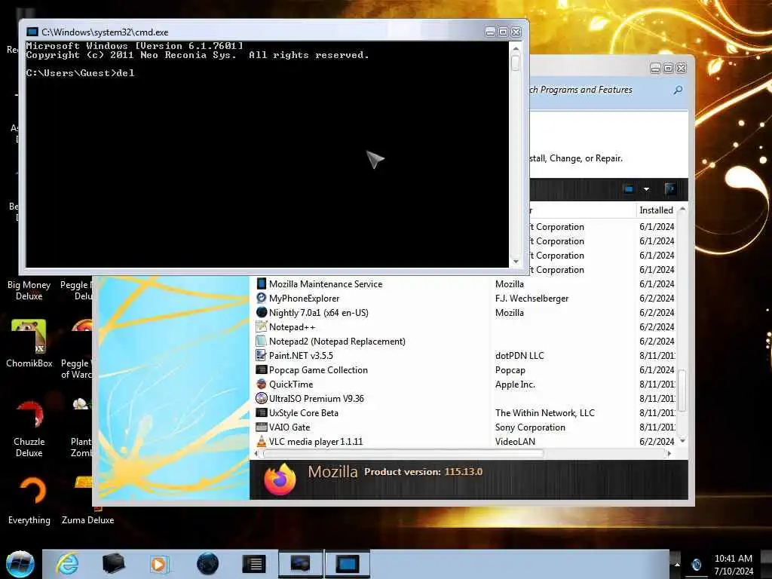Click publisher 'VideoLAN'
Screen dimensions: 772x579
pyautogui.click(x=515, y=442)
